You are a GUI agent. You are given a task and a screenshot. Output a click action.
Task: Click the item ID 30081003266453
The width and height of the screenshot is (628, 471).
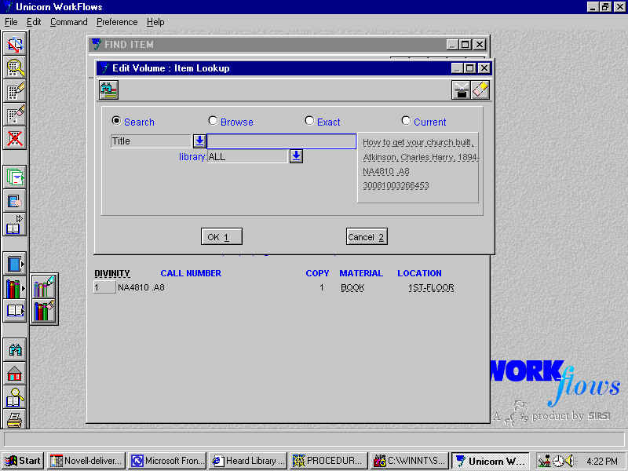pyautogui.click(x=396, y=186)
